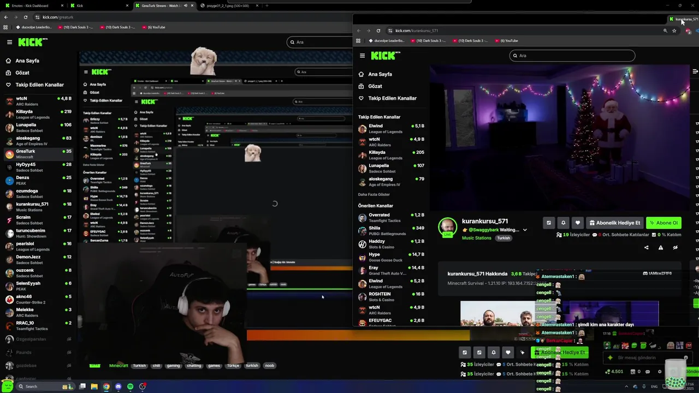Toggle bell notifications for kurankursu_571
The width and height of the screenshot is (699, 393).
click(x=563, y=223)
